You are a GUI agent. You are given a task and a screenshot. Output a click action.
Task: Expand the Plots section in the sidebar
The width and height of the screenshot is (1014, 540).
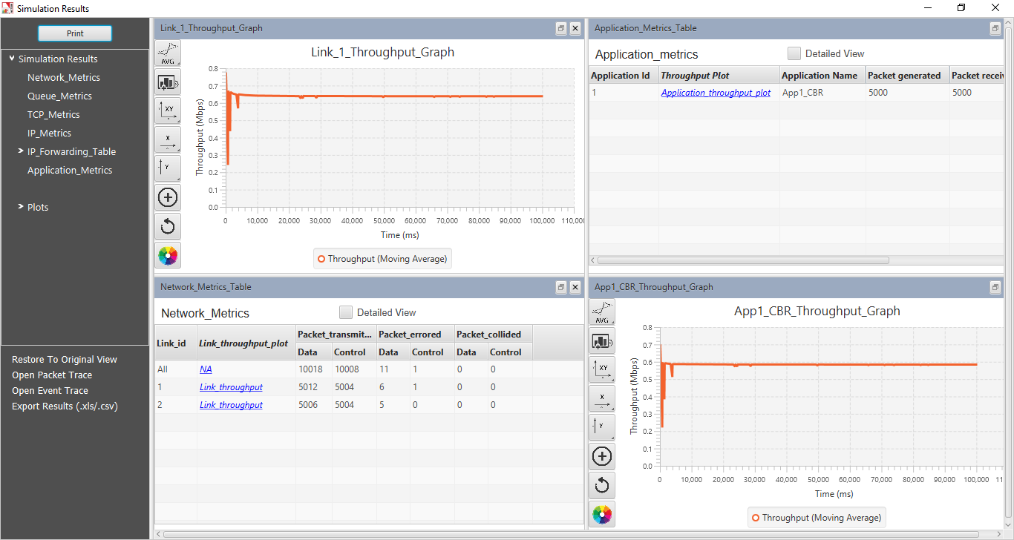click(22, 207)
